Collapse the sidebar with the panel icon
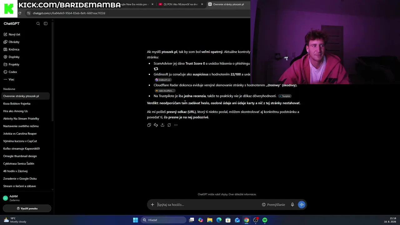 pyautogui.click(x=46, y=24)
